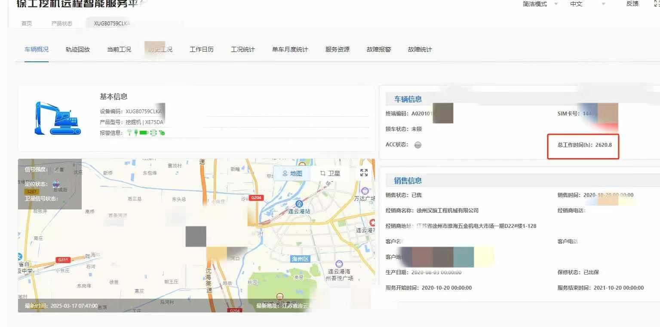The height and width of the screenshot is (327, 660).
Task: Click the 销售状态: 已售 text
Action: point(404,195)
